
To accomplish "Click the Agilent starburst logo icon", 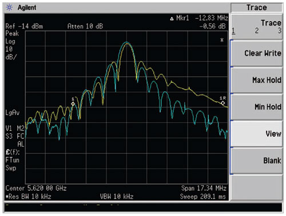I will tap(9, 7).
